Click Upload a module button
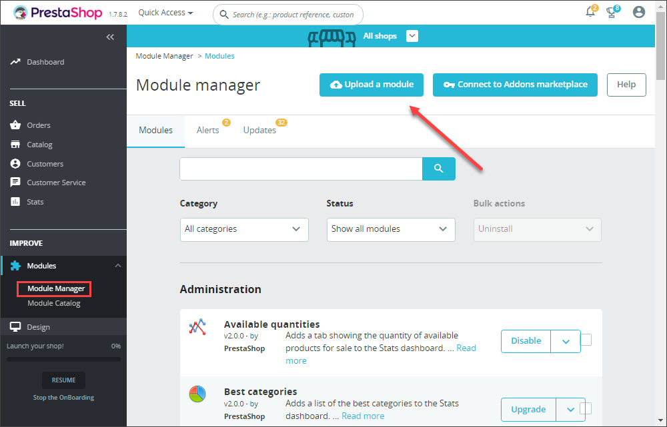 pyautogui.click(x=372, y=85)
